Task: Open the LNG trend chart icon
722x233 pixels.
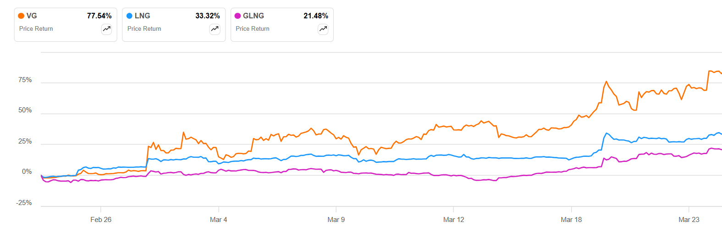Action: tap(215, 29)
